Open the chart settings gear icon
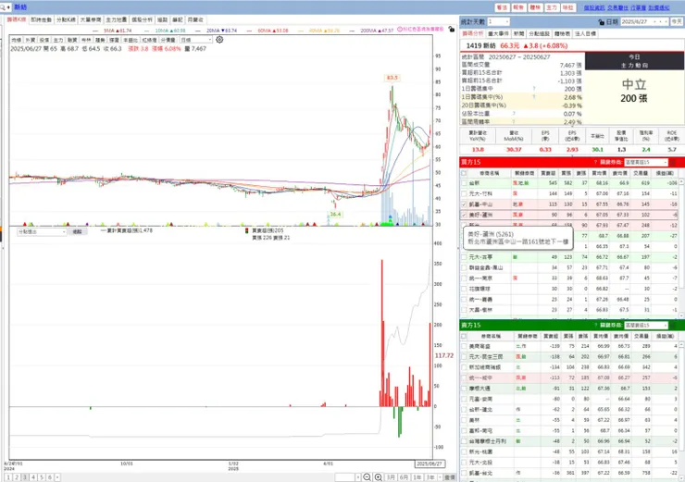The height and width of the screenshot is (482, 685). [x=219, y=39]
